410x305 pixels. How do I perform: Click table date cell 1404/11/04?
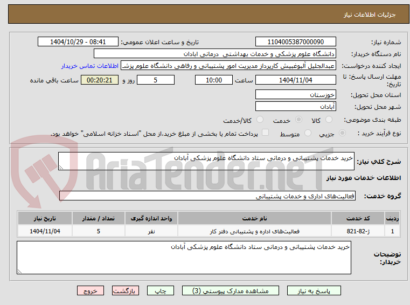tap(45, 231)
